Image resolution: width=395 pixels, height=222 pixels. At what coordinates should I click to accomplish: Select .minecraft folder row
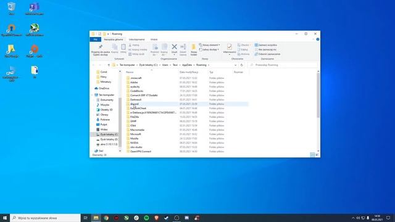pos(186,78)
